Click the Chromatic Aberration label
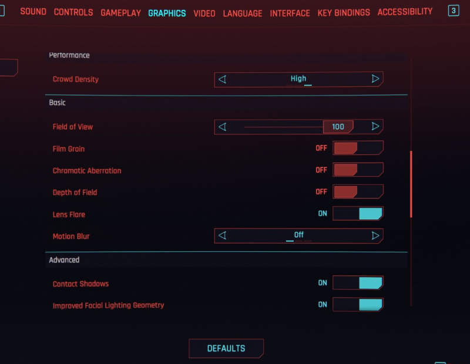470x364 pixels. pos(87,171)
